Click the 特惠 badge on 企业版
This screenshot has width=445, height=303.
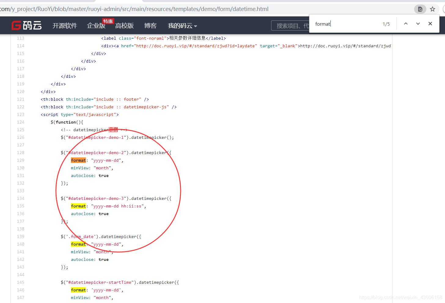[108, 21]
